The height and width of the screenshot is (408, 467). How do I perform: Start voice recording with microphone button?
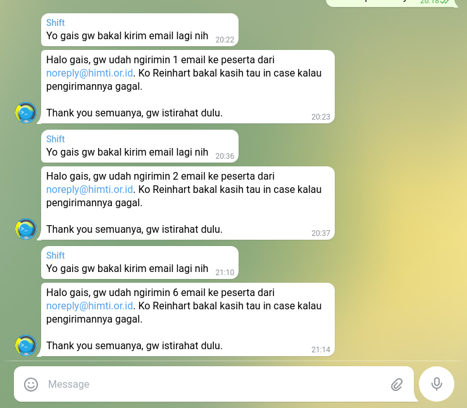point(437,384)
